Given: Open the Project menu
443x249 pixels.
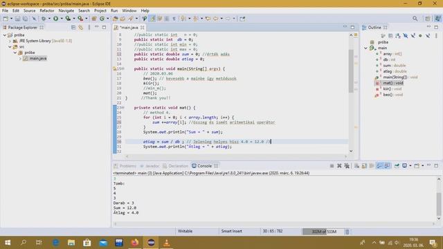Looking at the screenshot, I should tap(100, 10).
